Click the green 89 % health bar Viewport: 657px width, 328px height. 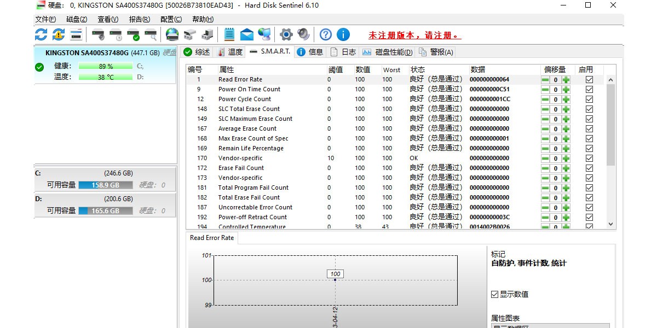click(106, 66)
